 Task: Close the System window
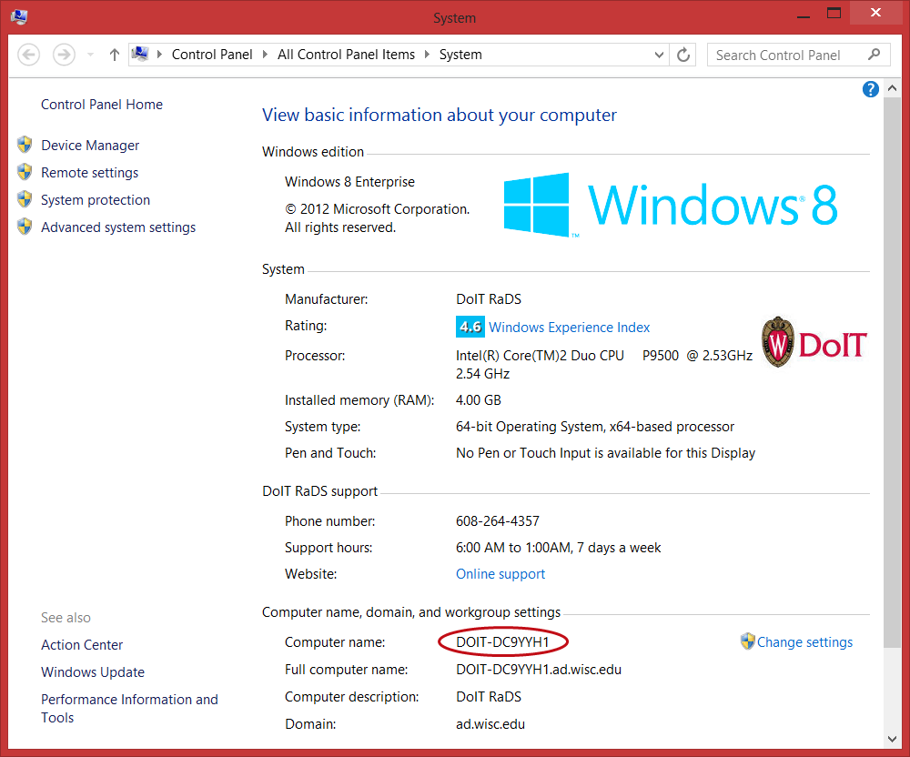pos(875,13)
